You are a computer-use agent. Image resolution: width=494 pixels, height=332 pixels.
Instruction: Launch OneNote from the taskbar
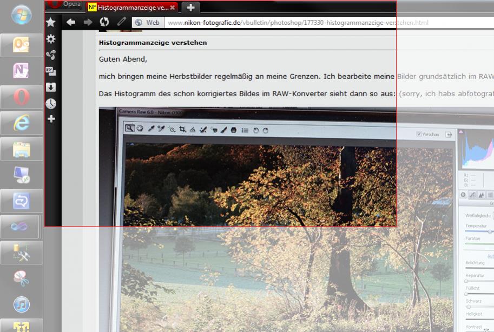(22, 71)
